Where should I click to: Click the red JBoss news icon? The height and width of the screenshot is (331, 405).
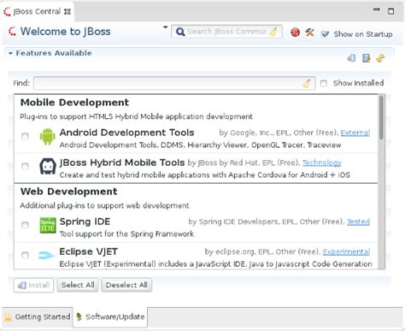click(x=295, y=33)
